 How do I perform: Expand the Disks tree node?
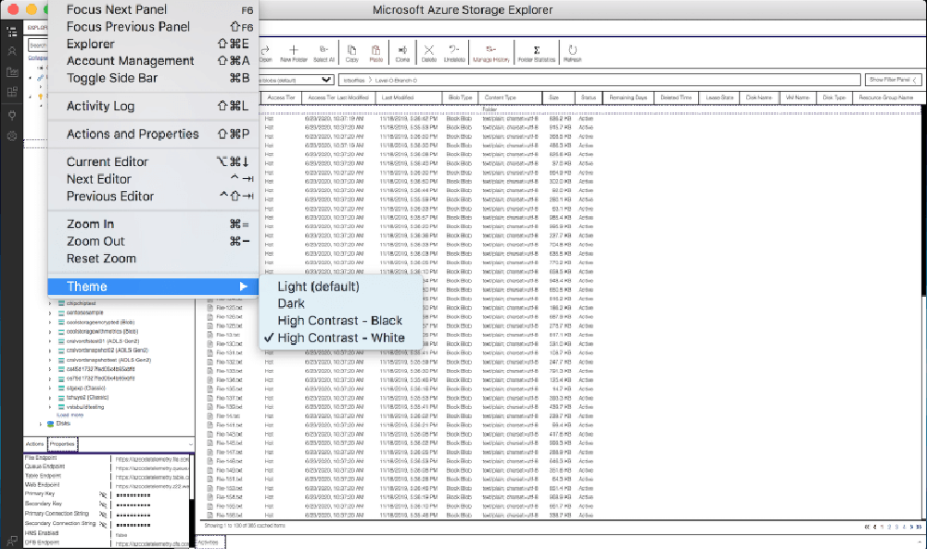click(x=41, y=424)
